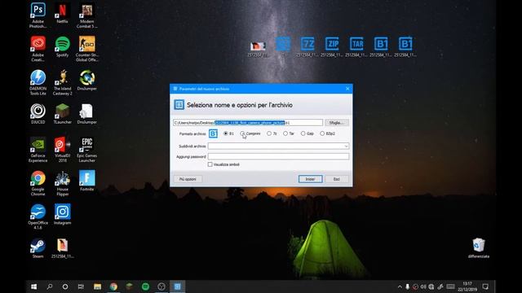Click the B1 archiver taskbar button
The height and width of the screenshot is (293, 522).
point(178,286)
